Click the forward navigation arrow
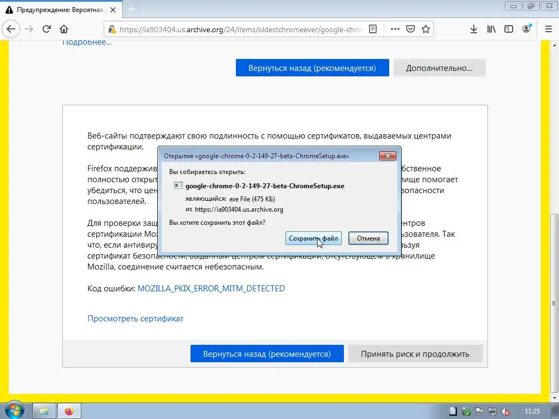Image resolution: width=559 pixels, height=419 pixels. pyautogui.click(x=29, y=29)
